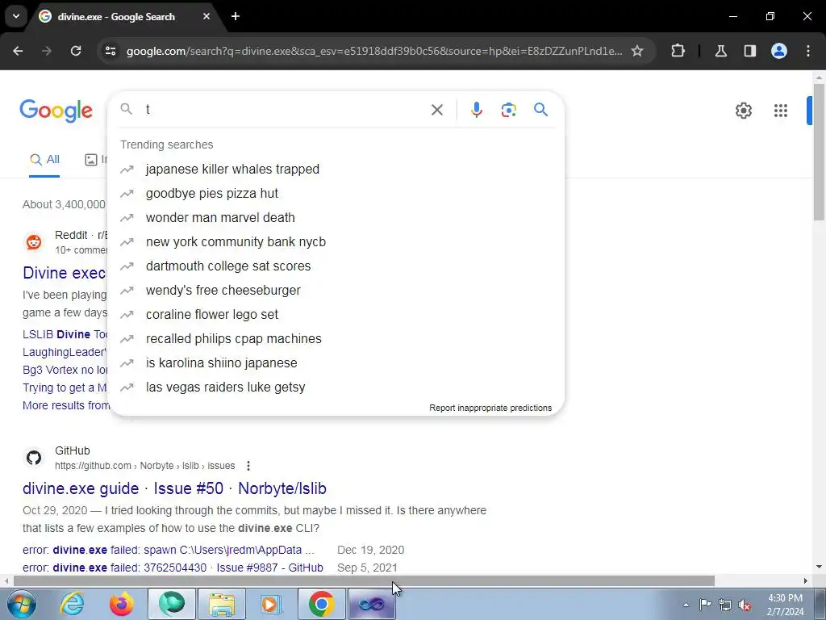Image resolution: width=826 pixels, height=620 pixels.
Task: Choose suggestion japanese killer whales trapped
Action: 336,170
